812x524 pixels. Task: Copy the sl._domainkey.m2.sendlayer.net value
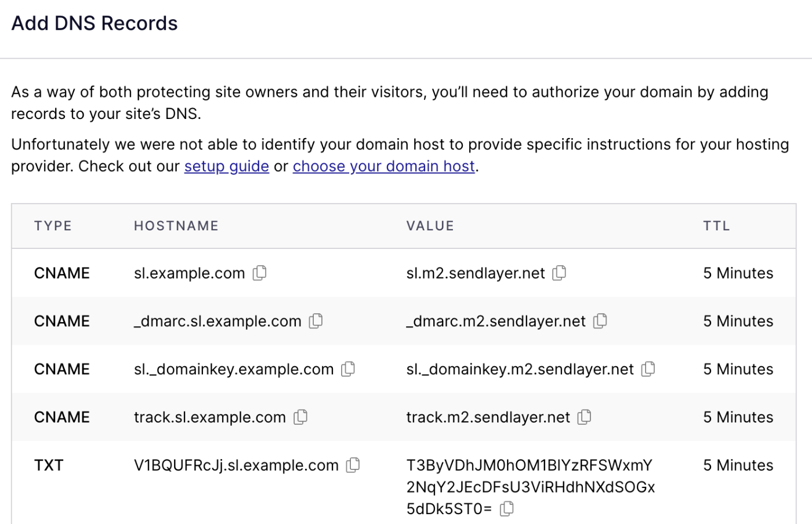pos(648,369)
